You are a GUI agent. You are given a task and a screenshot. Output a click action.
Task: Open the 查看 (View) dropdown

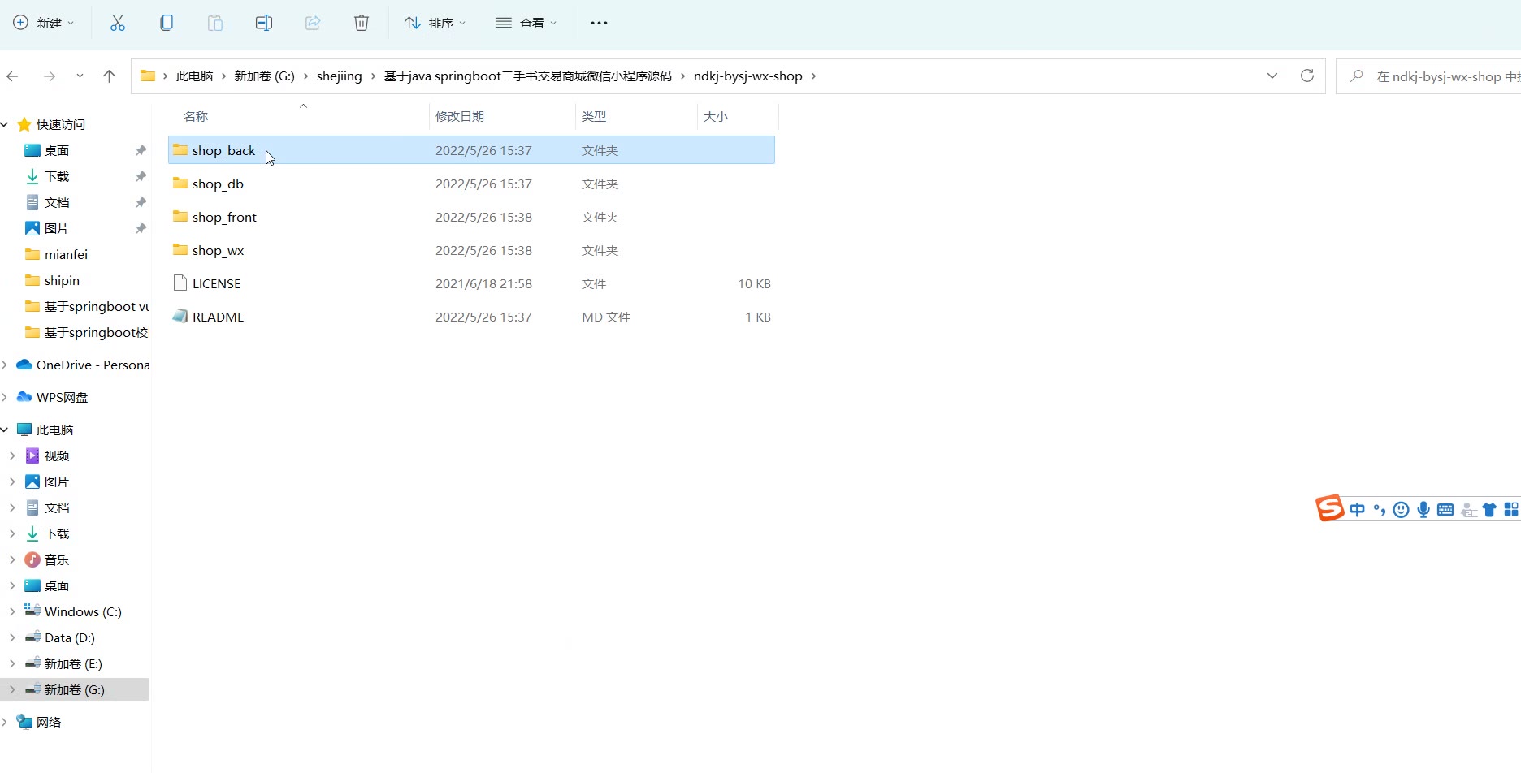(526, 23)
